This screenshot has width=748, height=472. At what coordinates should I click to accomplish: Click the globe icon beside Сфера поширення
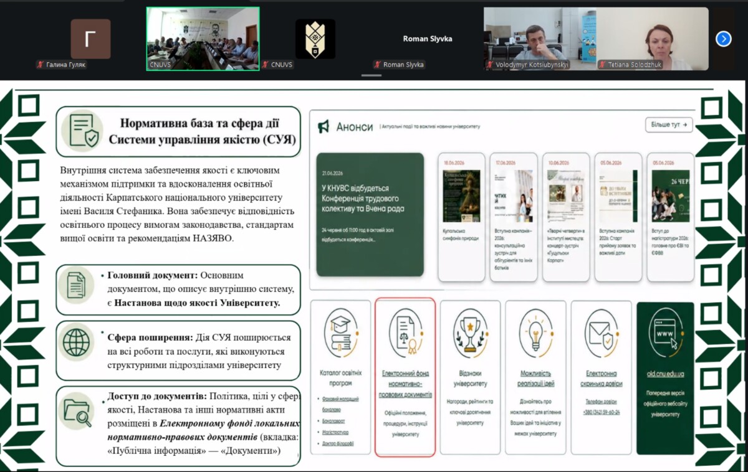pos(76,343)
